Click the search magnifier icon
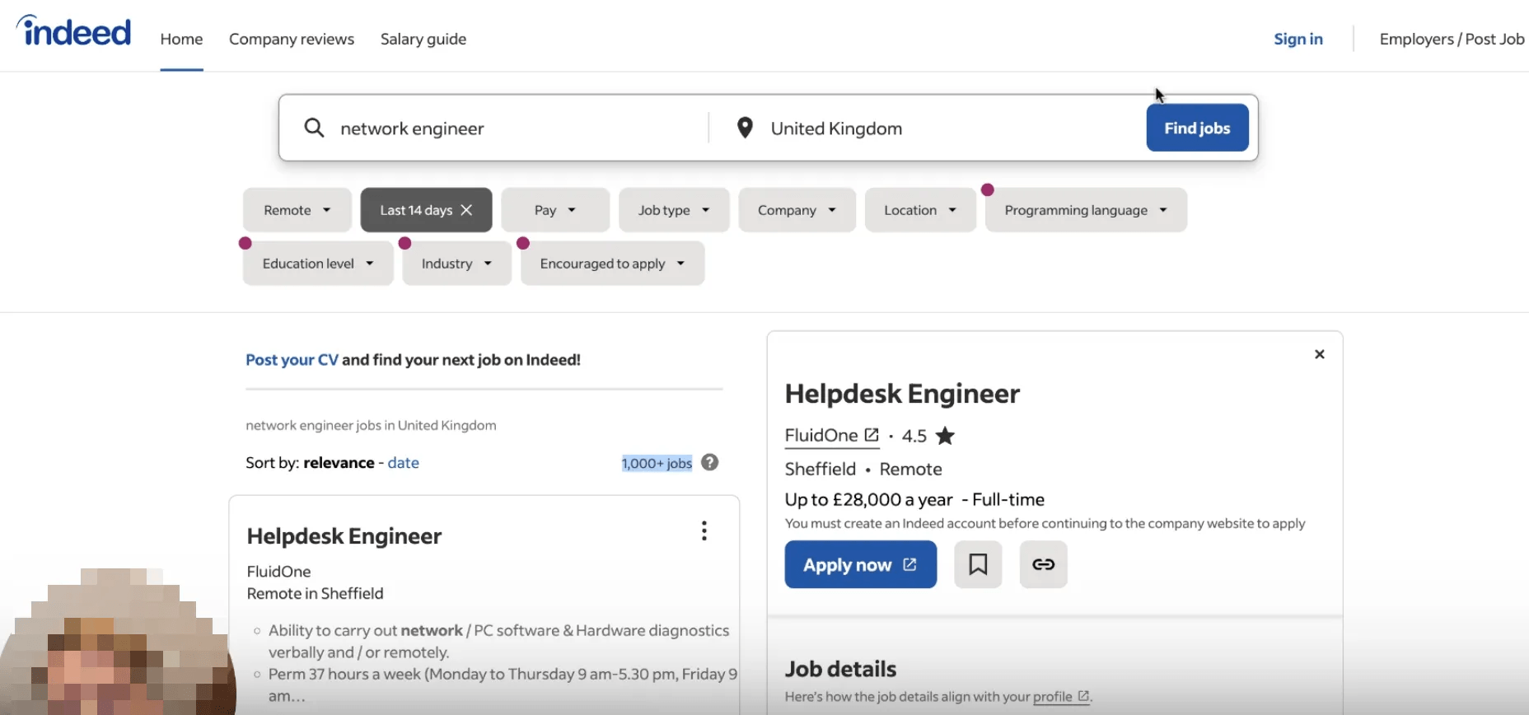The image size is (1529, 715). point(314,128)
